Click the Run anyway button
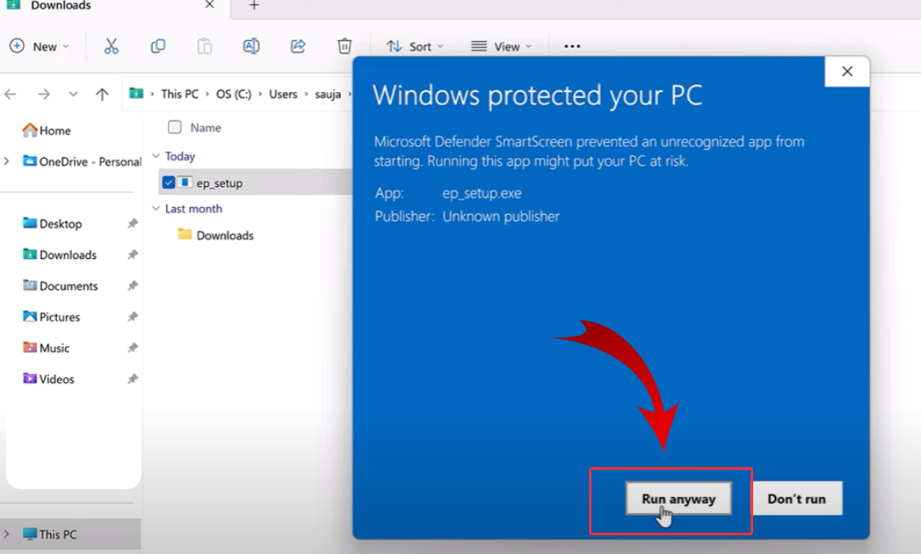Image resolution: width=921 pixels, height=554 pixels. point(678,499)
